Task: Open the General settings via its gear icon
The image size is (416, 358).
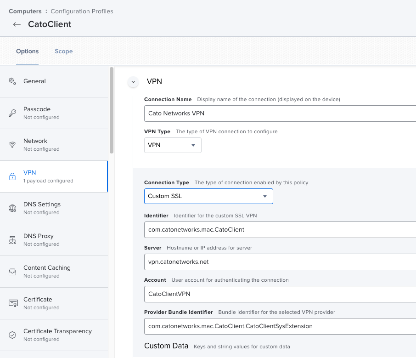Action: coord(11,81)
